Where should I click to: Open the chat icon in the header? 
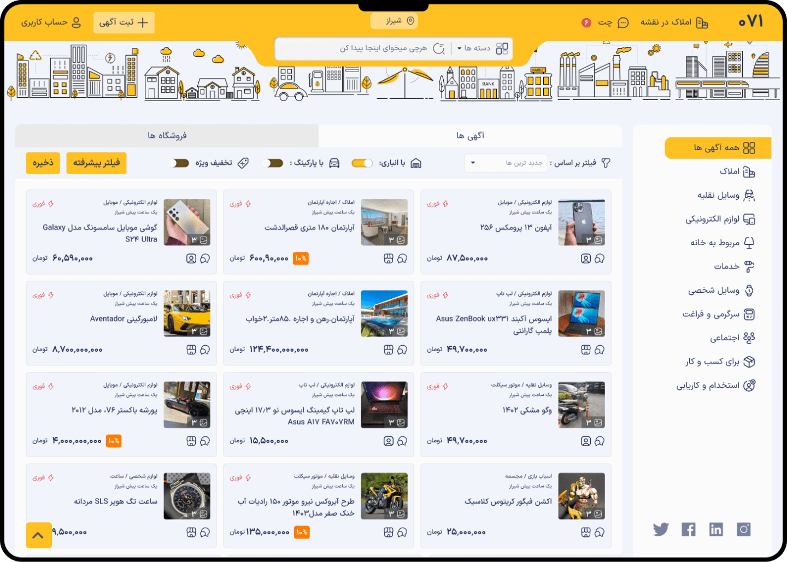tap(623, 22)
